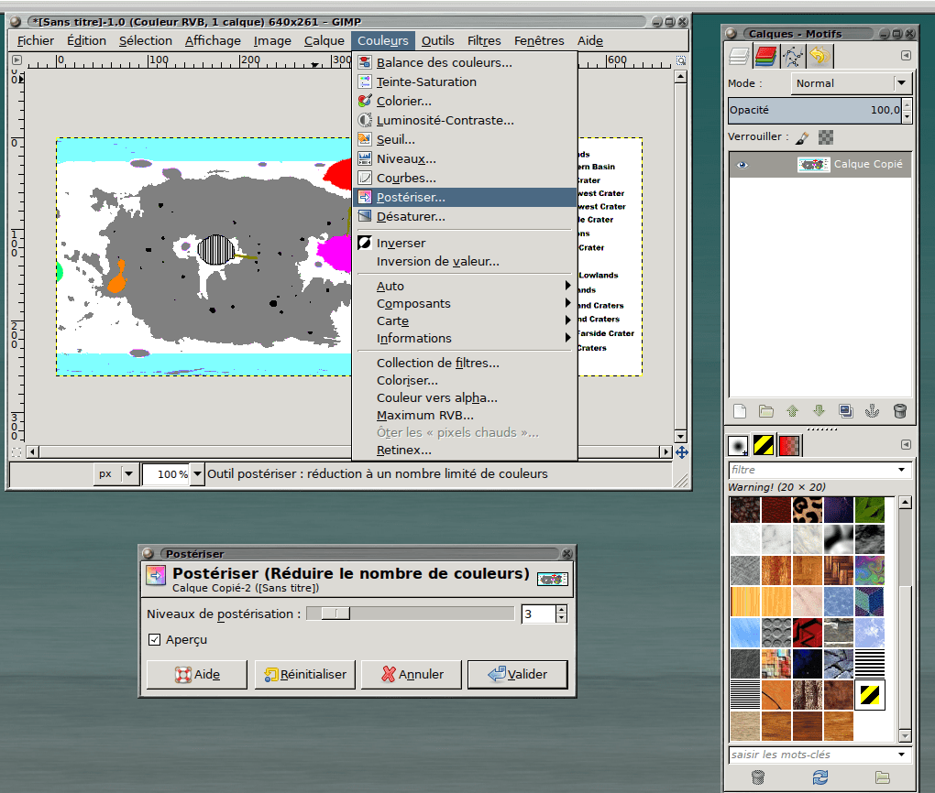Raise the layer with green up arrow
This screenshot has width=935, height=793.
[x=793, y=411]
